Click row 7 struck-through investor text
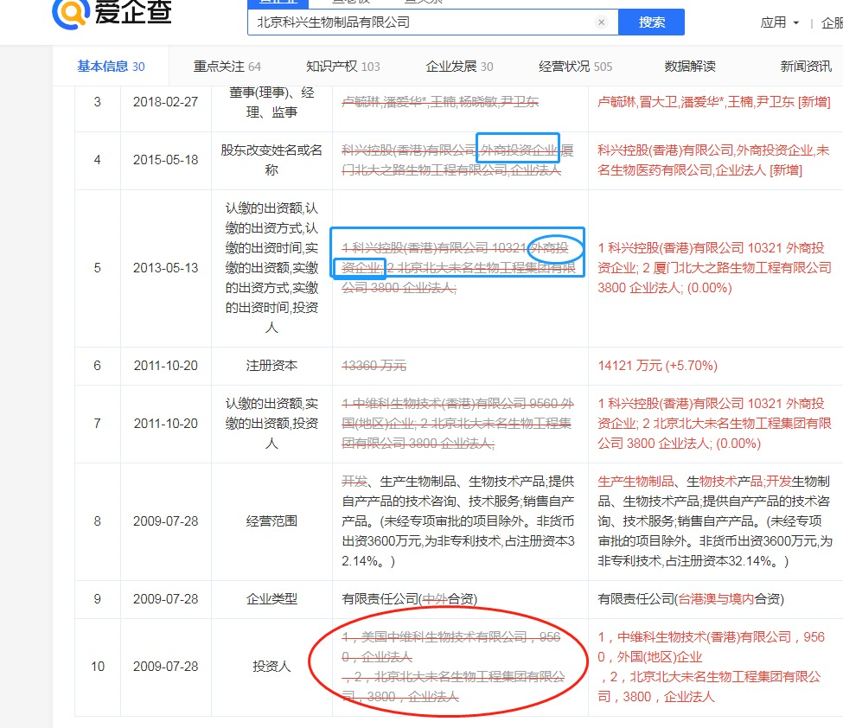The image size is (843, 728). [458, 423]
